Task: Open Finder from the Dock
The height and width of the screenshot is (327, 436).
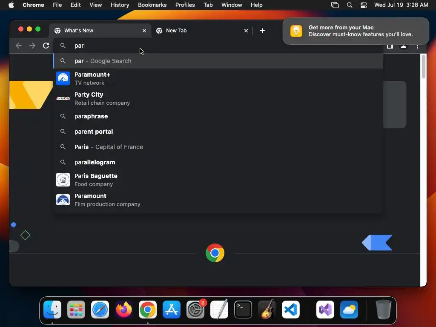Action: (x=52, y=310)
